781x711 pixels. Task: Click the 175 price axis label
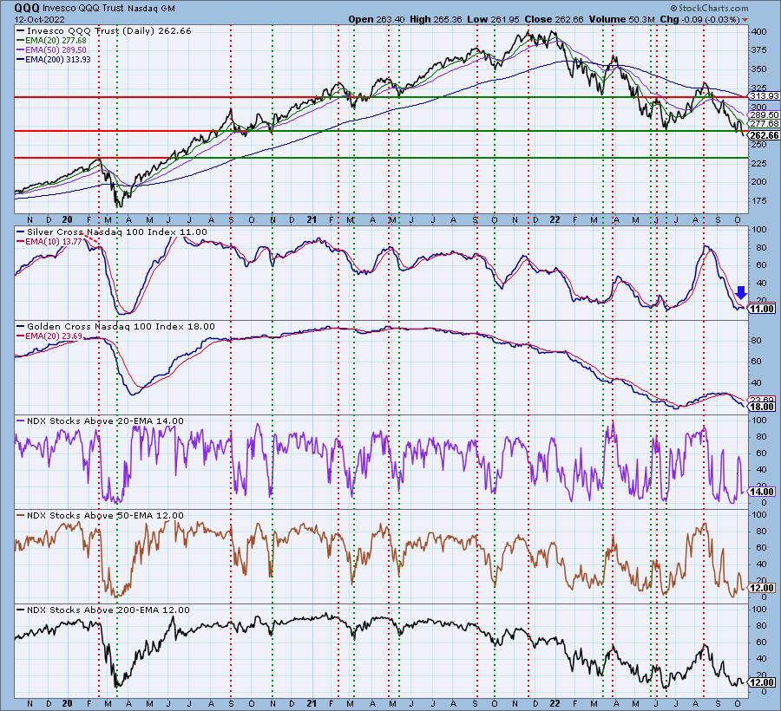pos(758,200)
